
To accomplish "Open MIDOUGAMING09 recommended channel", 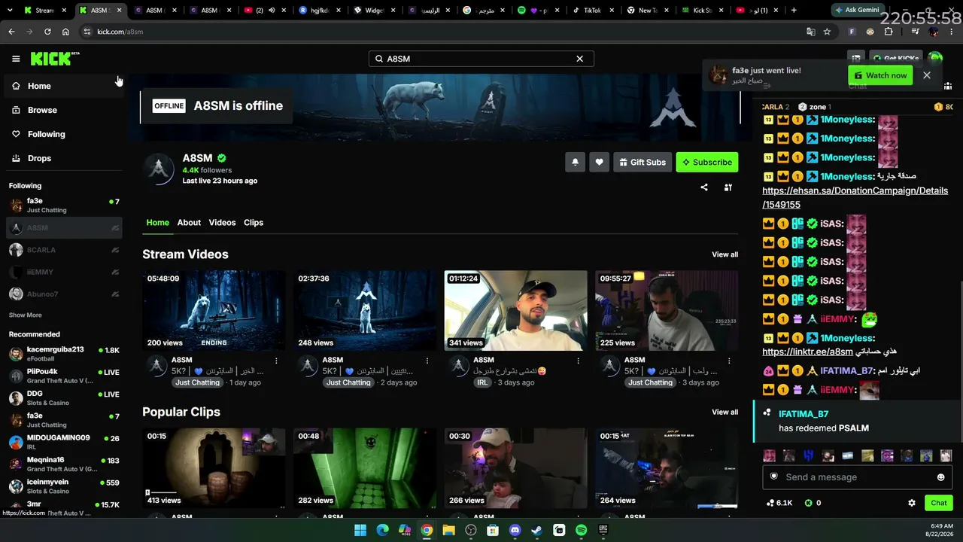I will 63,442.
